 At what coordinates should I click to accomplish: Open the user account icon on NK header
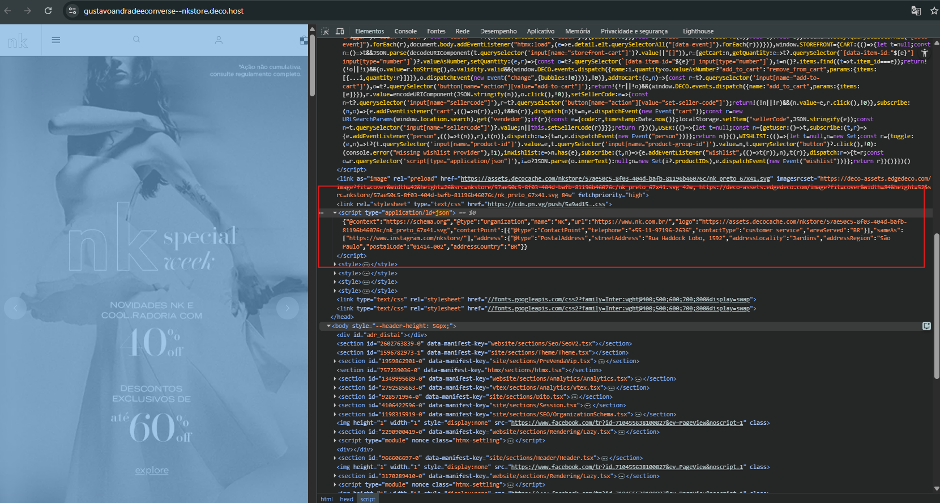click(219, 40)
